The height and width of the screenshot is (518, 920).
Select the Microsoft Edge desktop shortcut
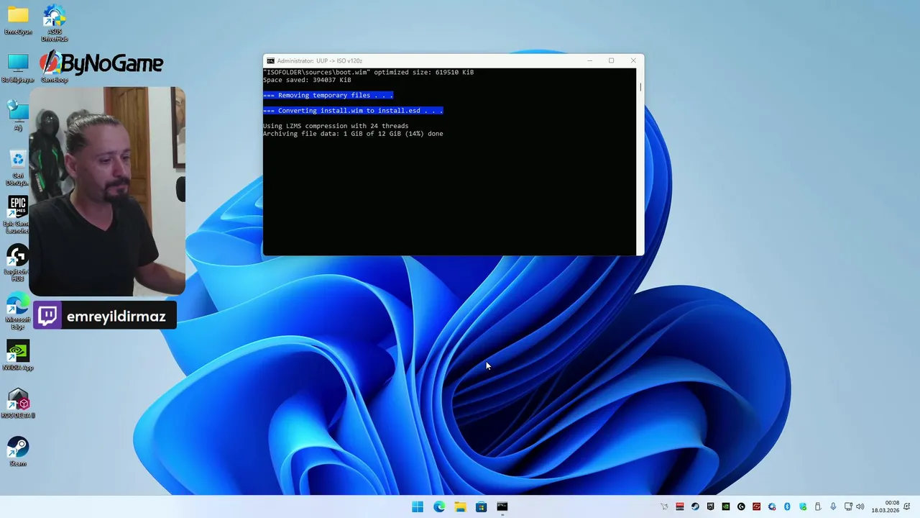pos(17,311)
